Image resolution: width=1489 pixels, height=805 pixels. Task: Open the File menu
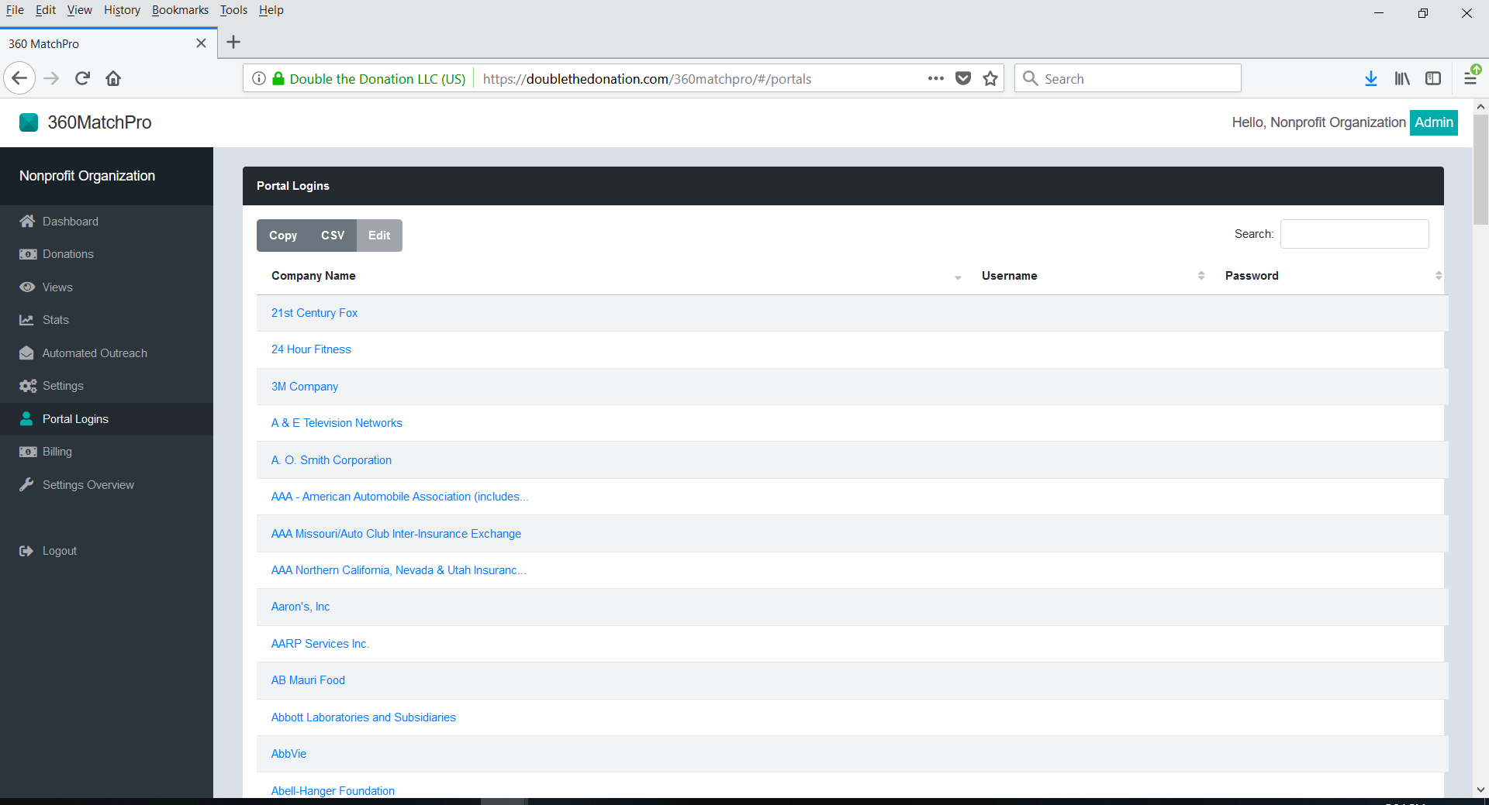[x=15, y=10]
